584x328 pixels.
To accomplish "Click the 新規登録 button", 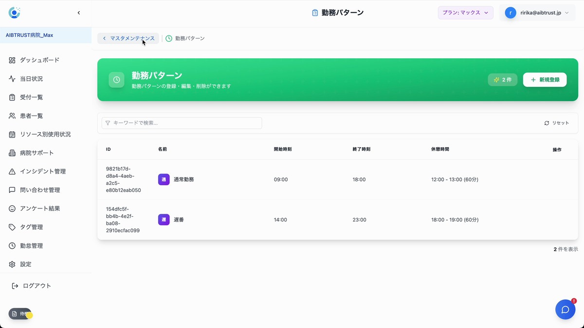I will (x=545, y=79).
